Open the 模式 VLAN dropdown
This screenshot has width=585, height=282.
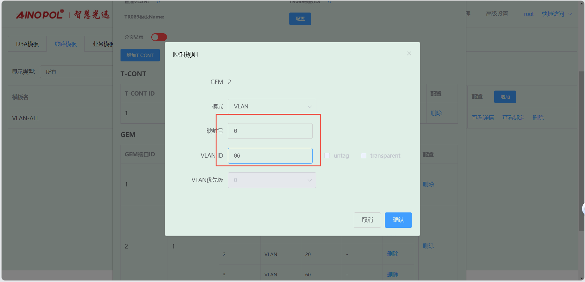272,107
